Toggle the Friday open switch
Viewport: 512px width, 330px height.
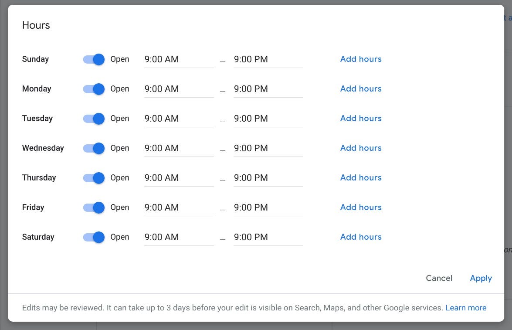click(94, 208)
